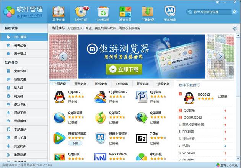Click the WPS Office icon
Viewport: 241px width, 168px height.
[x=100, y=157]
